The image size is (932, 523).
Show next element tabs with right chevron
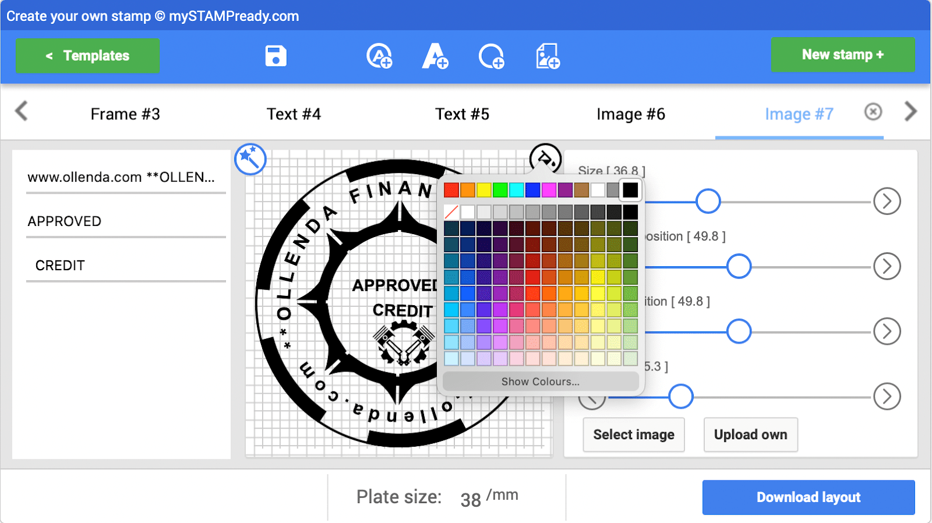(910, 111)
